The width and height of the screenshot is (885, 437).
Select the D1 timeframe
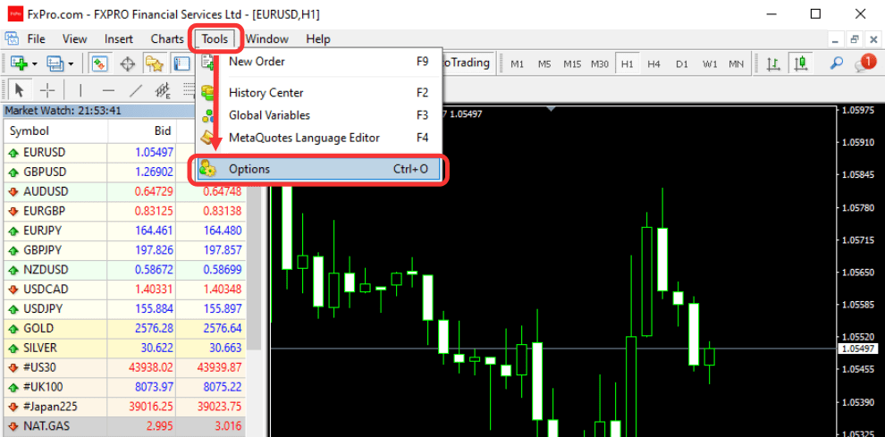click(x=682, y=63)
